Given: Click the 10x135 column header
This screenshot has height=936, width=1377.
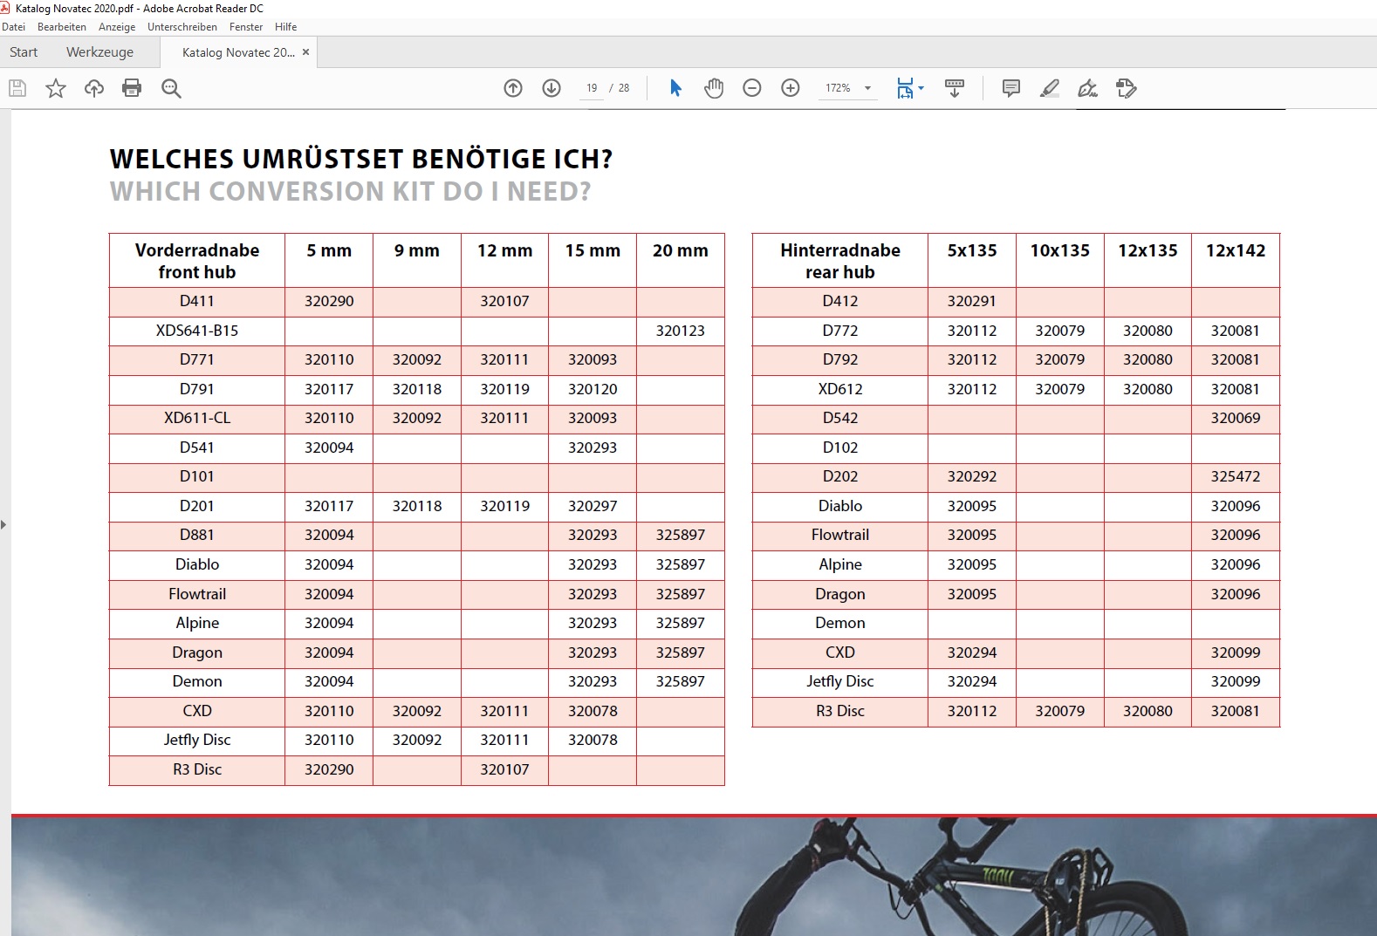Looking at the screenshot, I should (1060, 250).
